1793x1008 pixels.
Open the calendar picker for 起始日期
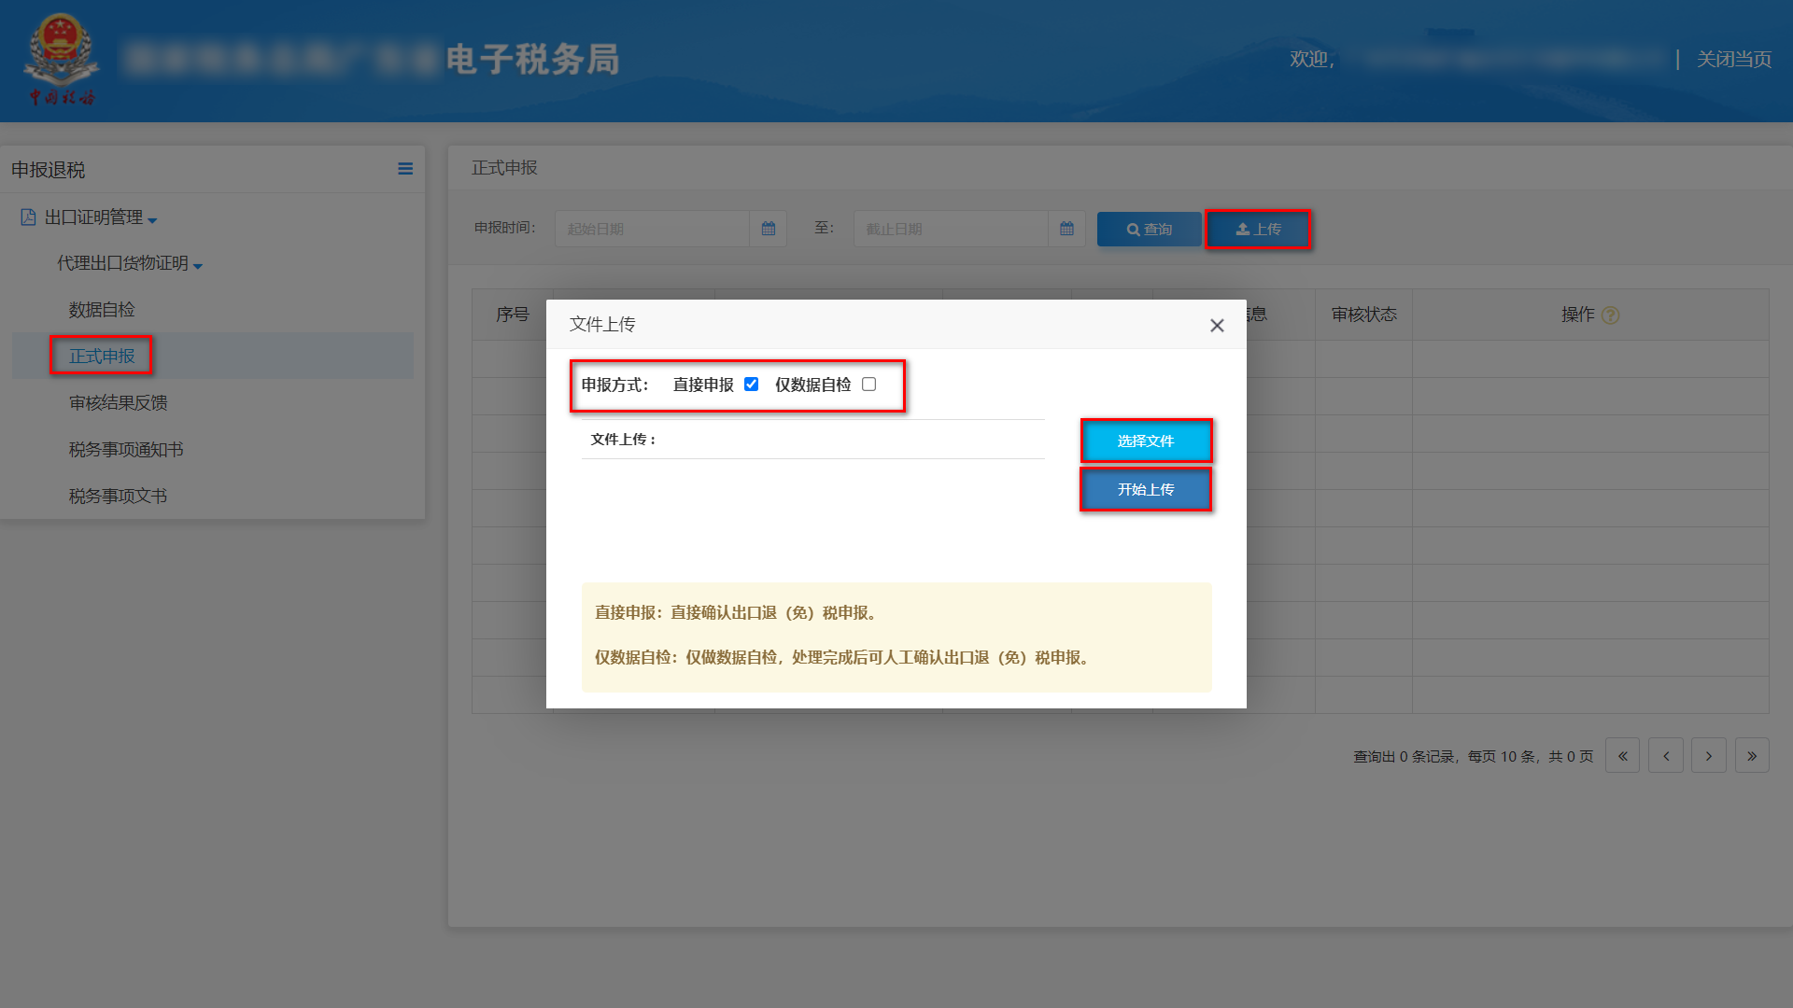coord(768,229)
